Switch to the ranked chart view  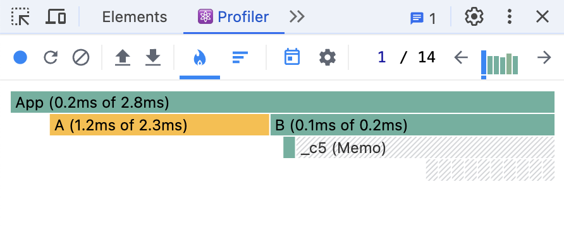pyautogui.click(x=240, y=57)
